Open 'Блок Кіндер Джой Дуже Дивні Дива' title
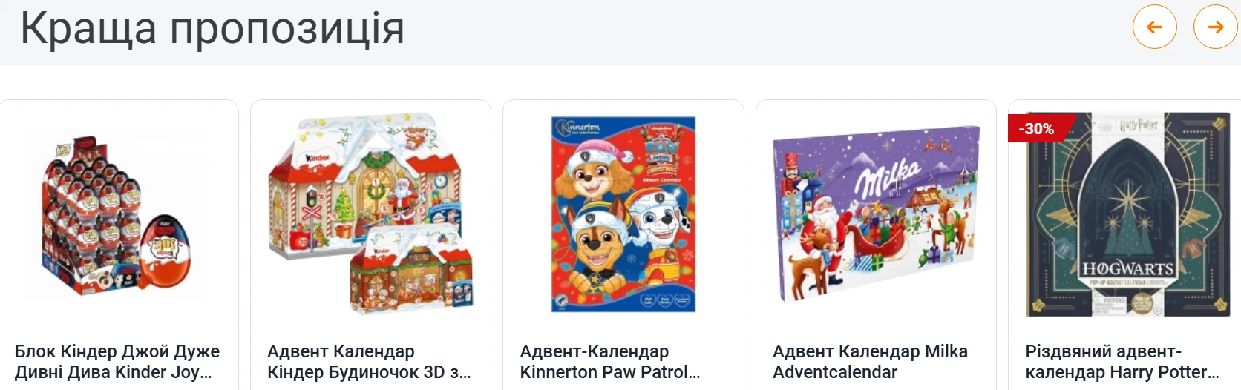 point(117,362)
